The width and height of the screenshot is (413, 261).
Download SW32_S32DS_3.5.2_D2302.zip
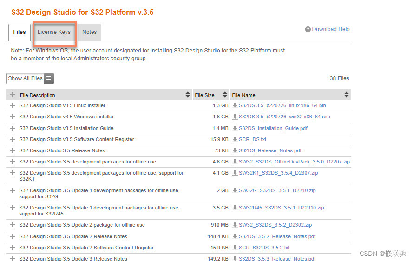[x=275, y=225]
